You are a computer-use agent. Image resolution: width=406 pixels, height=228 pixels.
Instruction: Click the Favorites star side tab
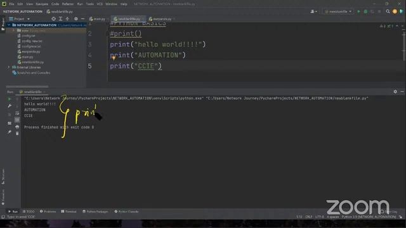click(3, 197)
